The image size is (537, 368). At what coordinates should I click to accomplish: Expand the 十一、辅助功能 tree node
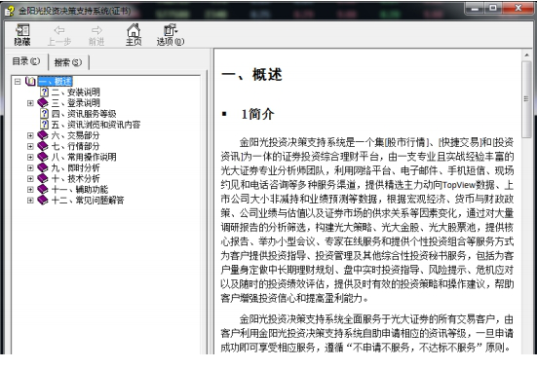tap(30, 190)
